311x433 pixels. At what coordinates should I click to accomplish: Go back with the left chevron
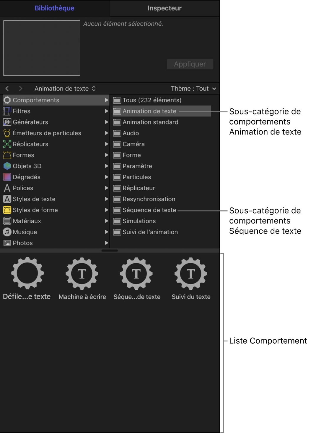coord(7,88)
